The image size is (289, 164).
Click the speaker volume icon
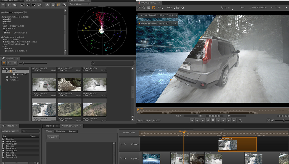273,120
